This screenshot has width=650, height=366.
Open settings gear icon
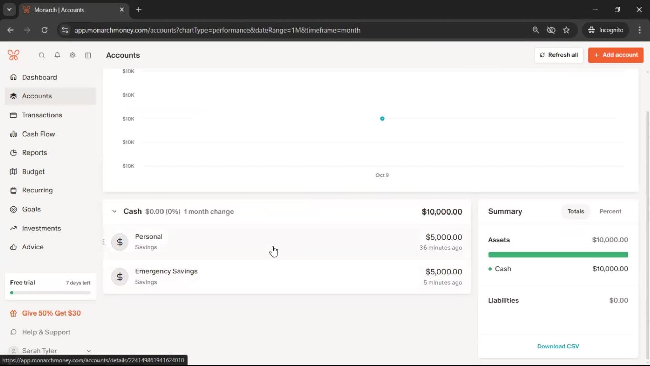click(72, 55)
